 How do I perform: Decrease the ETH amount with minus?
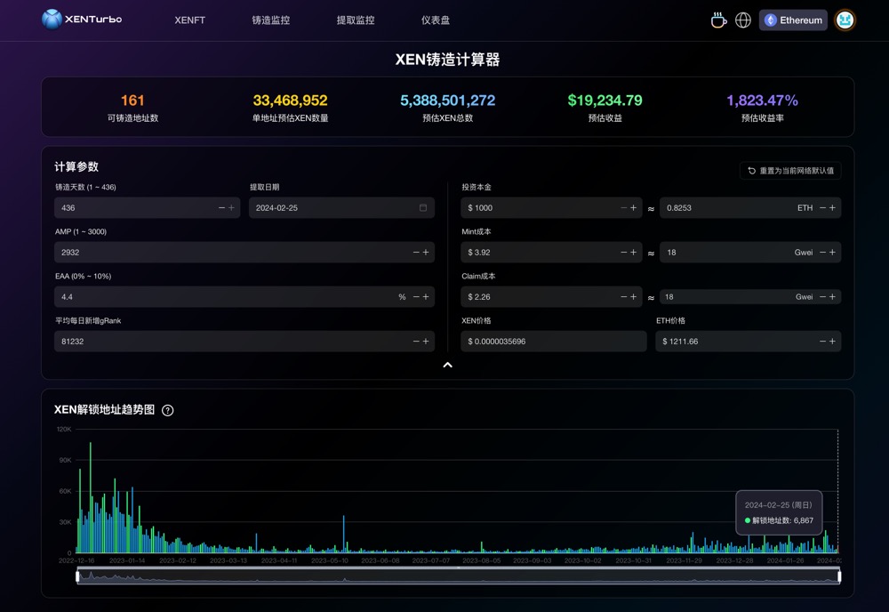[x=822, y=207]
